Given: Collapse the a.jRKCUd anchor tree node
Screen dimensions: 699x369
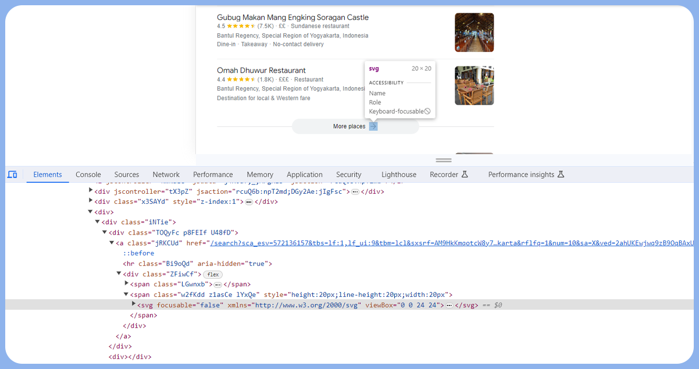Looking at the screenshot, I should tap(111, 243).
